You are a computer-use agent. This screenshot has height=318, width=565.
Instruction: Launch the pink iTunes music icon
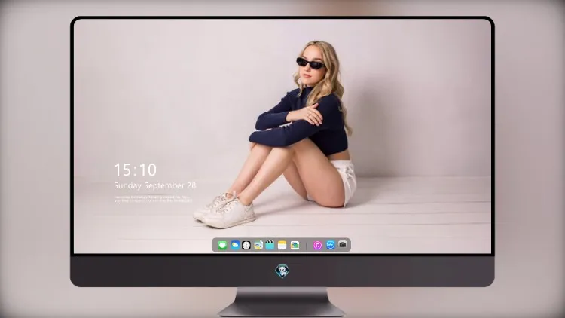click(x=317, y=245)
